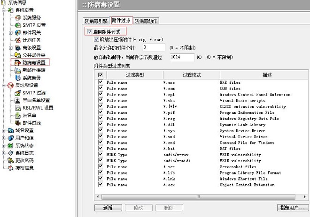Open the SMTP 过滤 icon
Screen dimensions: 310x217
[18, 93]
